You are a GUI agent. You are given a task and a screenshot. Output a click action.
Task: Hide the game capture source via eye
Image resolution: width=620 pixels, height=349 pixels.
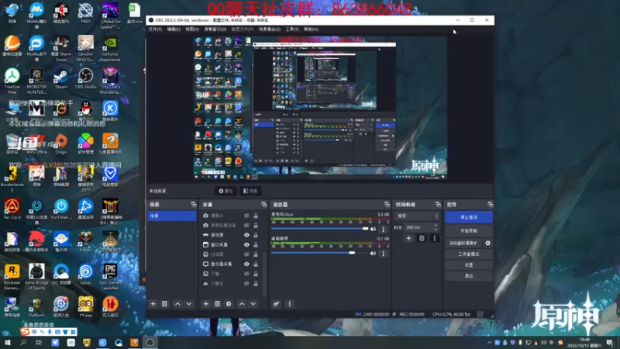(x=246, y=235)
